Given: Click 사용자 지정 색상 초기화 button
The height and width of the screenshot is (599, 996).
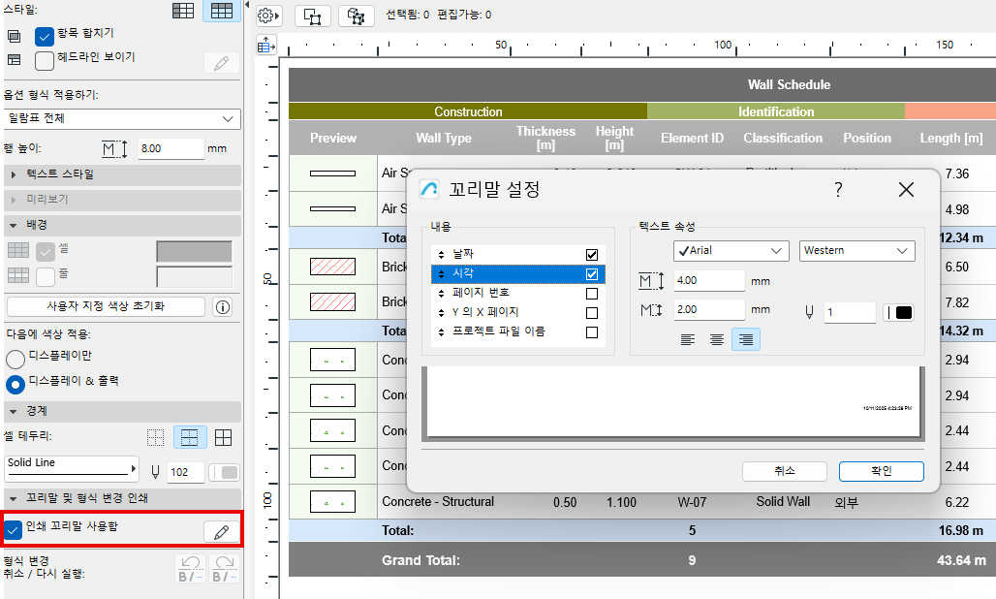Looking at the screenshot, I should (x=106, y=306).
